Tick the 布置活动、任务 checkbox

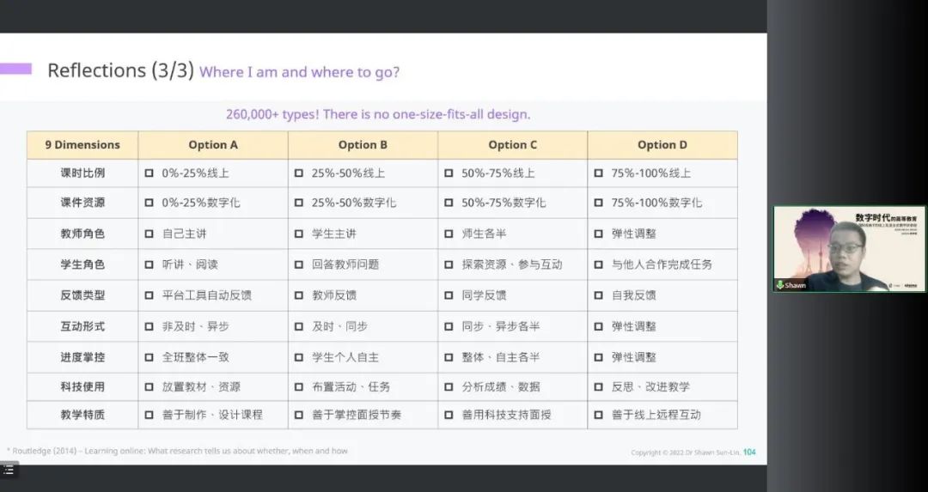[299, 387]
